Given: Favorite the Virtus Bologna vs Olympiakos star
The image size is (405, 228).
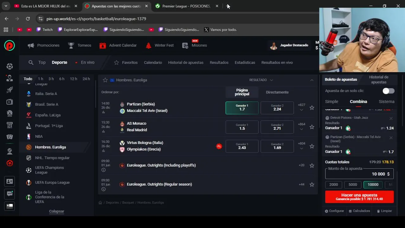Looking at the screenshot, I should click(x=312, y=146).
